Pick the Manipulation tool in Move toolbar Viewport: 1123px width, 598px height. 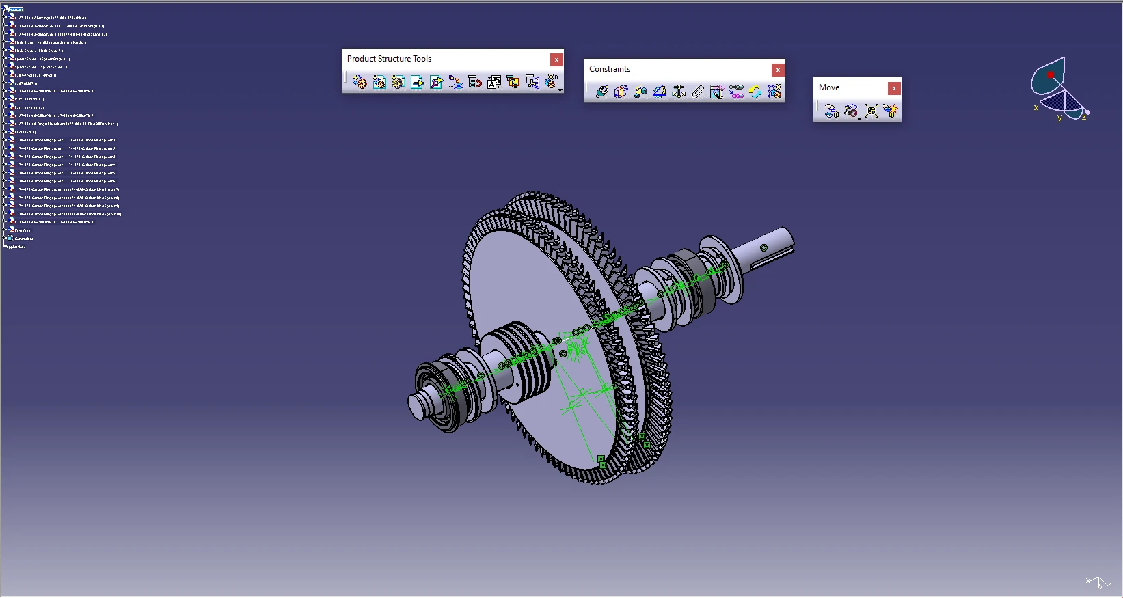coord(831,111)
